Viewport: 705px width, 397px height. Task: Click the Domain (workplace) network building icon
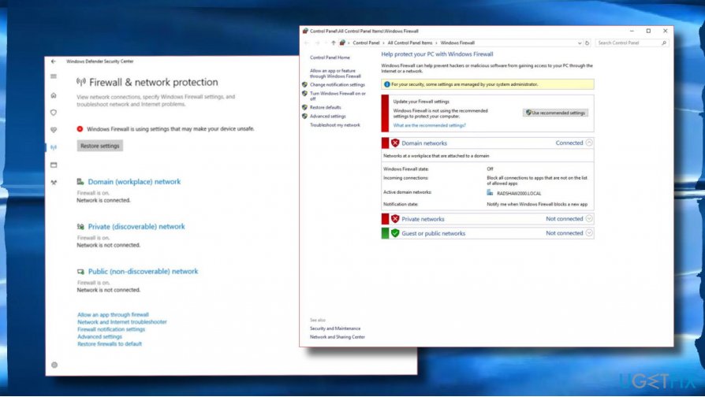point(80,181)
